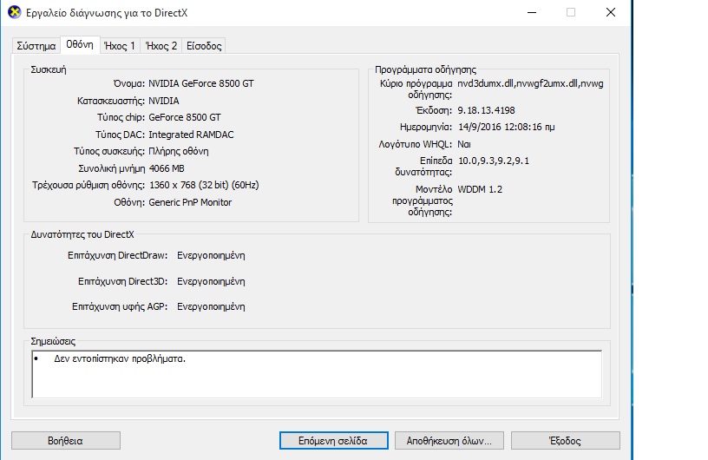Click the Generic PnP Monitor value
The image size is (708, 460).
(190, 202)
